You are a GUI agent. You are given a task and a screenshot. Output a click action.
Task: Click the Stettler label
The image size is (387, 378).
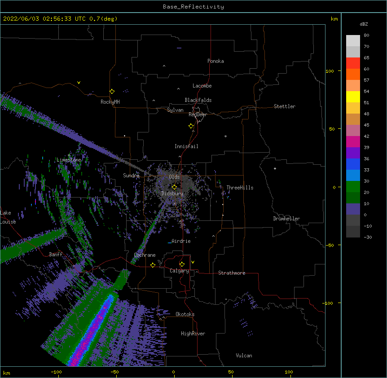pyautogui.click(x=285, y=106)
